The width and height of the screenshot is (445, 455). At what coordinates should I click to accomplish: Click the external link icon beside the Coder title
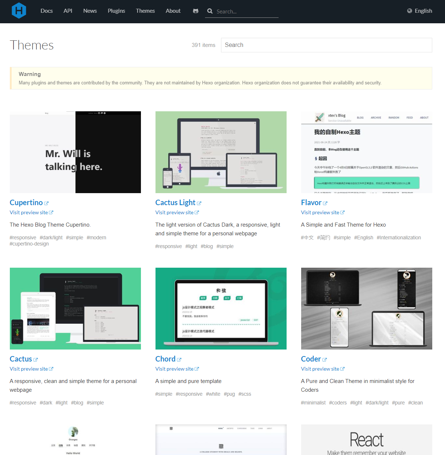pos(325,360)
